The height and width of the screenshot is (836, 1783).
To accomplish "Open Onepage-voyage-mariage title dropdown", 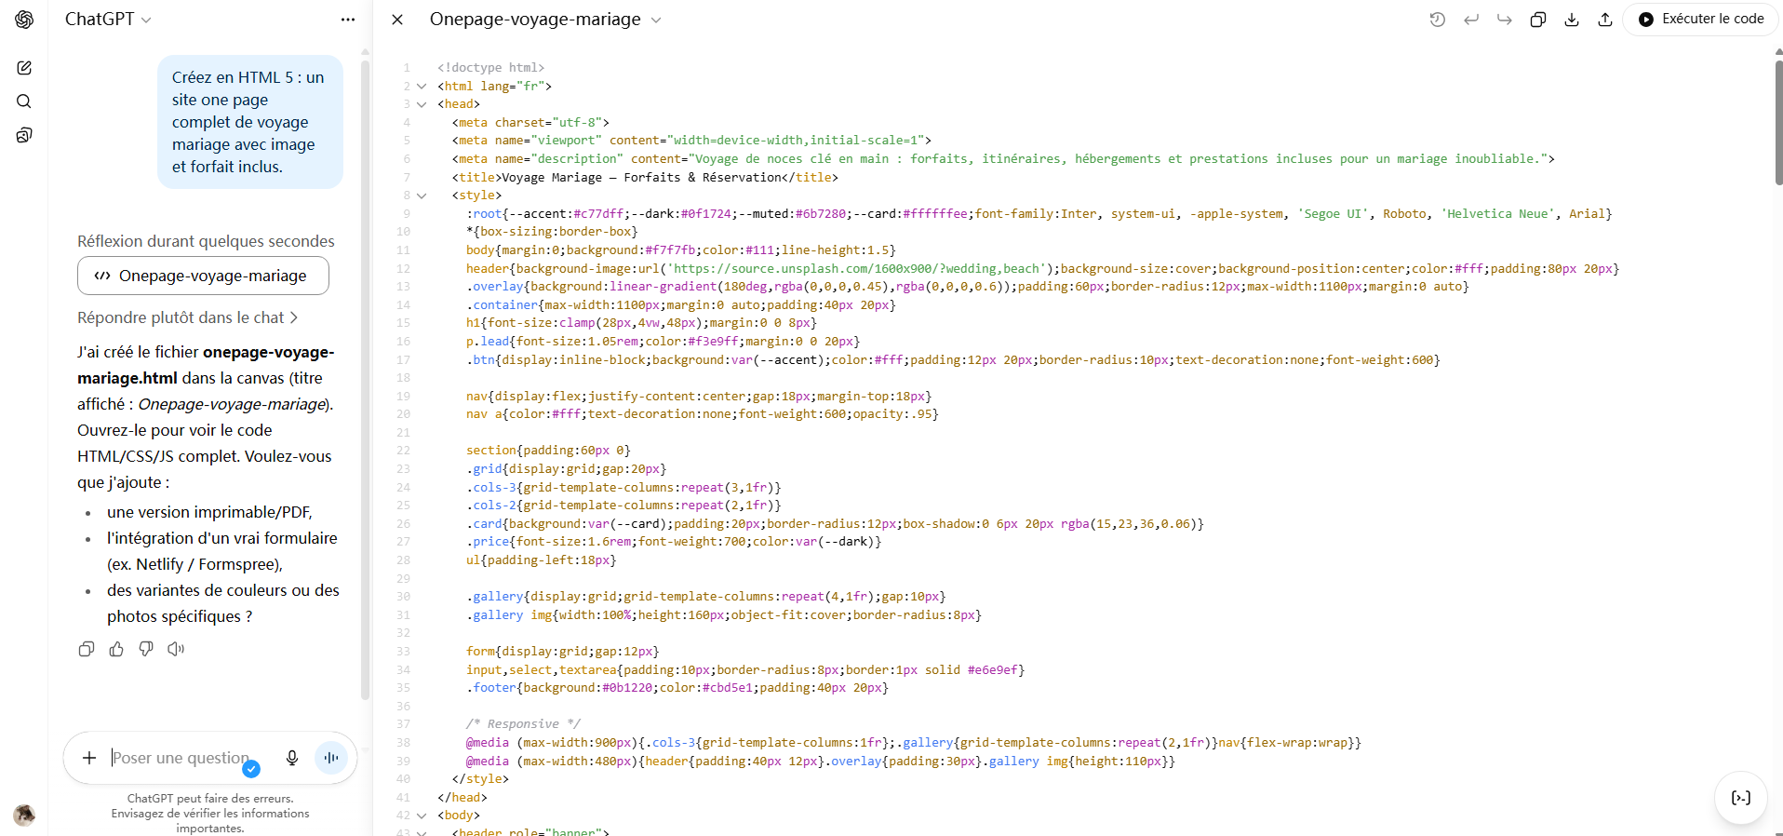I will point(545,20).
